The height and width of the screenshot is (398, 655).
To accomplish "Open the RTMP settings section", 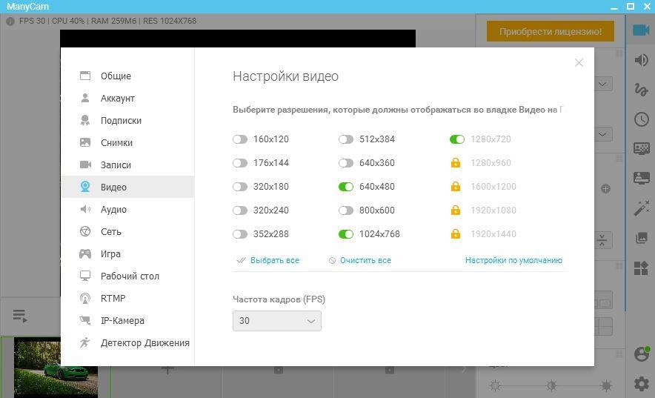I will (128, 298).
